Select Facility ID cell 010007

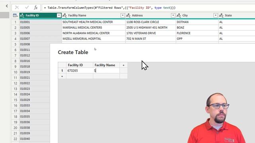40,39
